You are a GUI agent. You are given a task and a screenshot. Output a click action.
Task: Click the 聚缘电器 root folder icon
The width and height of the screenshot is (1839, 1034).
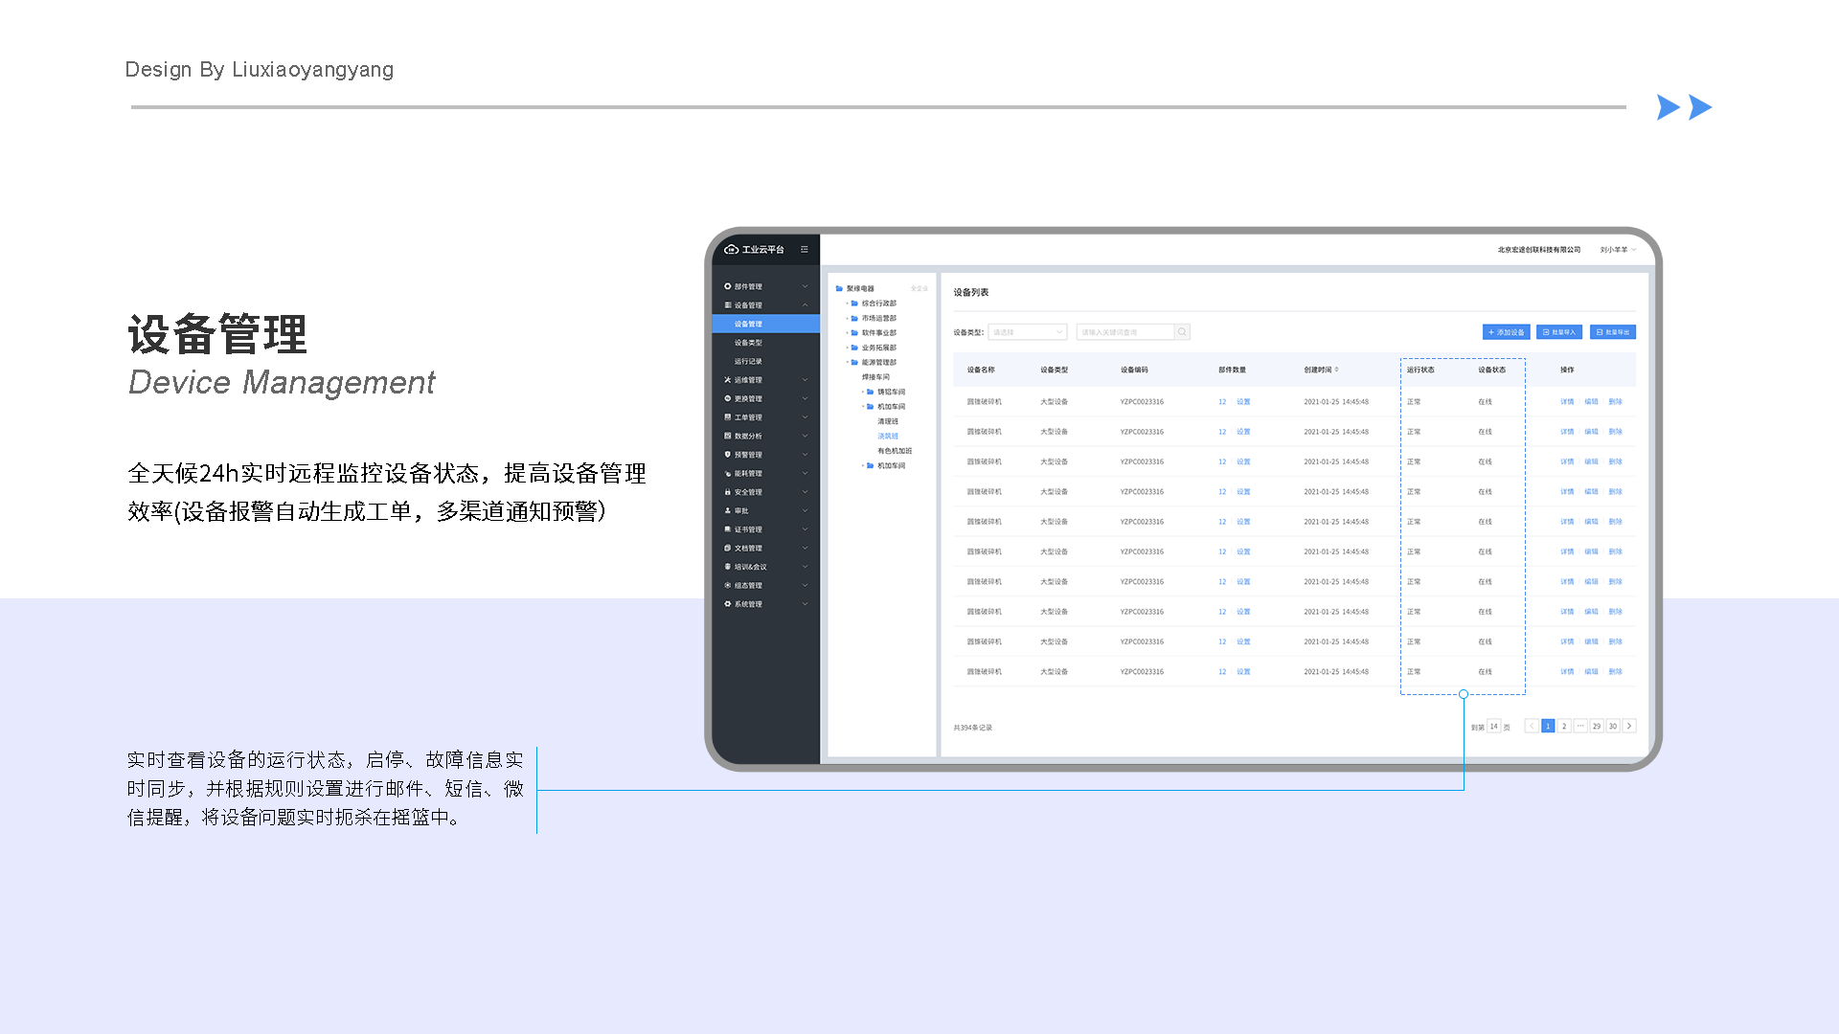point(840,288)
